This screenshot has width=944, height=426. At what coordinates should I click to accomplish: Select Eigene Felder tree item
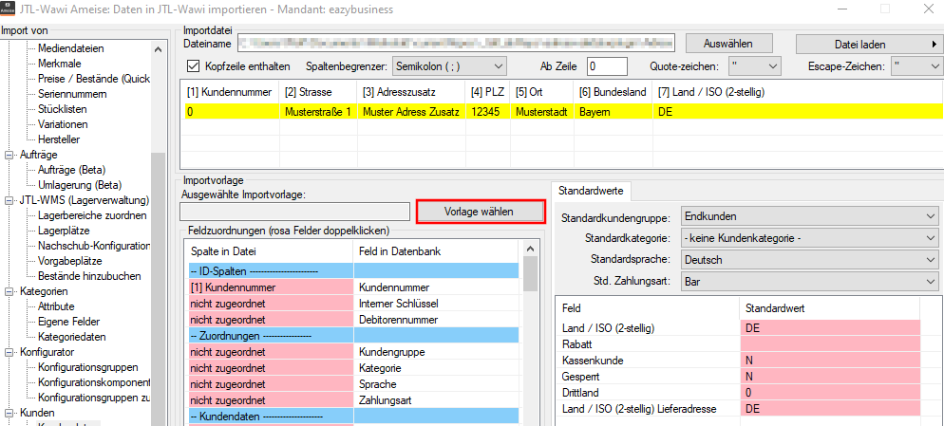(68, 322)
